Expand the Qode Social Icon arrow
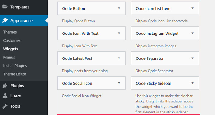This screenshot has width=215, height=115. point(119,83)
